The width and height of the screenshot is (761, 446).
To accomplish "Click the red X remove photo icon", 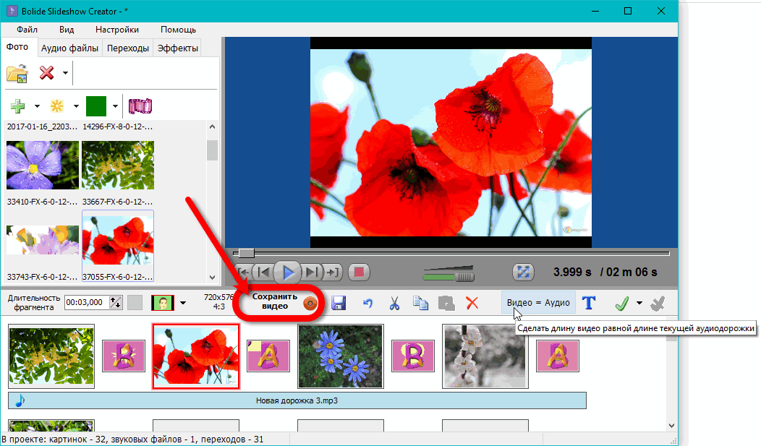I will coord(46,73).
